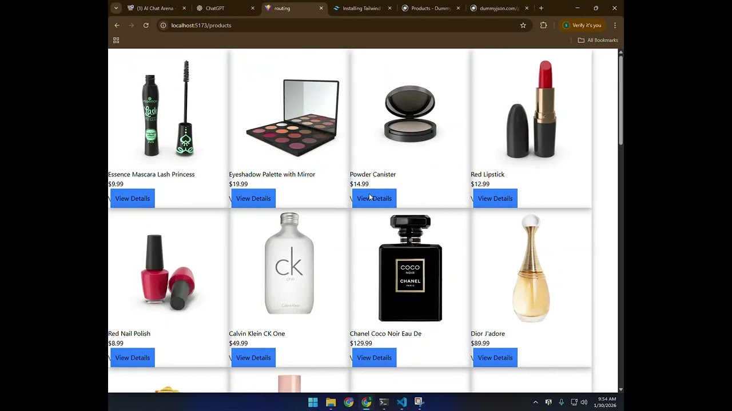Reload the localhost products page
The height and width of the screenshot is (411, 732).
(x=146, y=25)
